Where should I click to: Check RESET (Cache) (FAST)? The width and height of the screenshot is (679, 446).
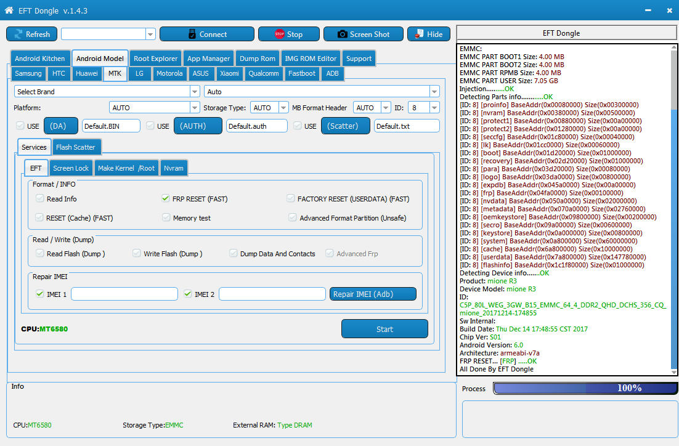39,217
